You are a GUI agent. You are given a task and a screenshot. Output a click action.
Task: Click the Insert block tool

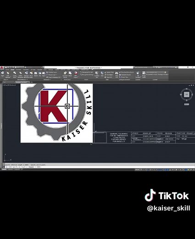pyautogui.click(x=2, y=74)
